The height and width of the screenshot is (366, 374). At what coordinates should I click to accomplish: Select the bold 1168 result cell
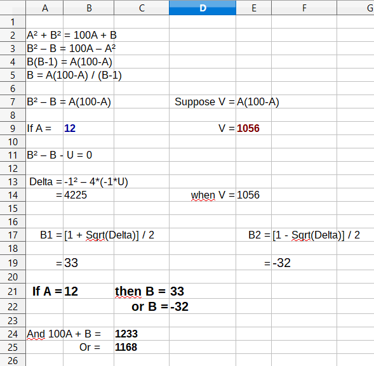[142, 347]
